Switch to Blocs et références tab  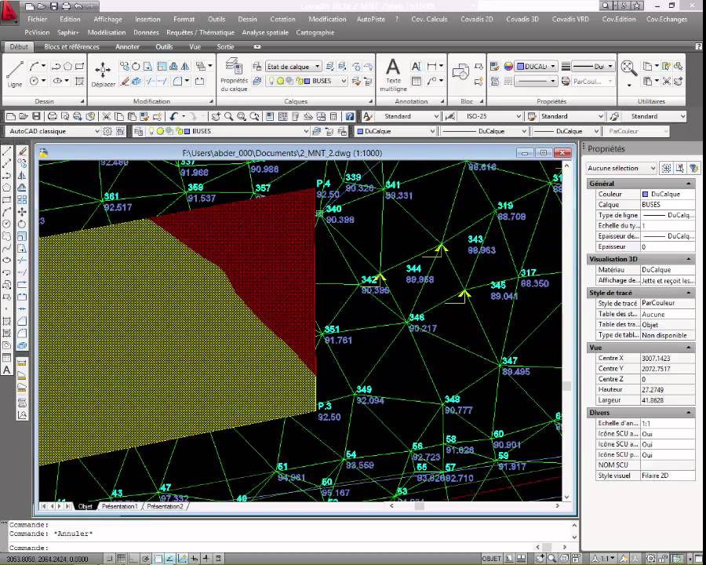coord(71,46)
